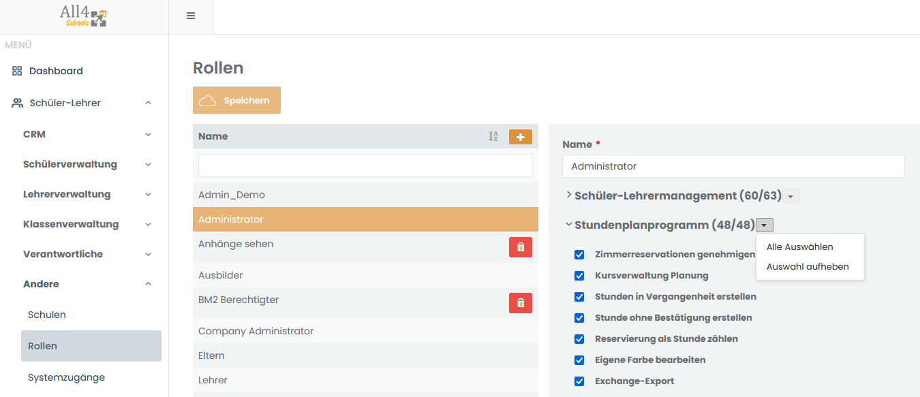920x397 pixels.
Task: Select the Admin_Demo role
Action: (365, 195)
